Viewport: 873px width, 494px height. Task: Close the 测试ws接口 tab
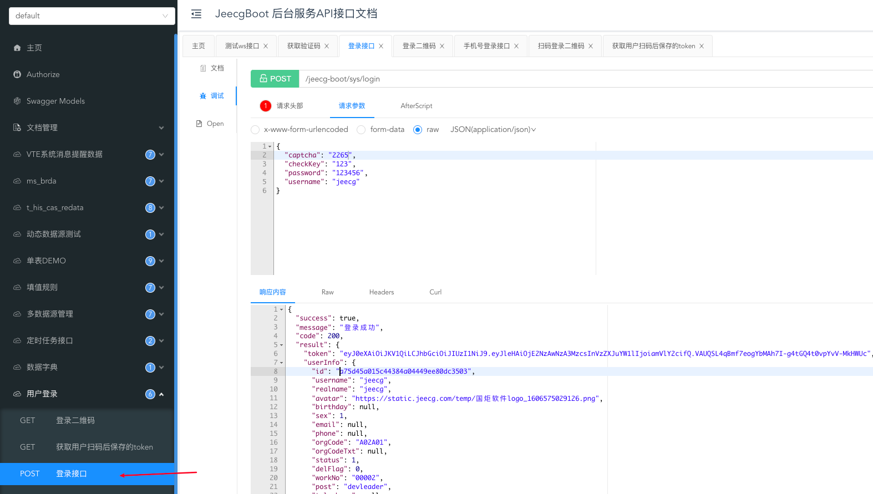point(266,46)
